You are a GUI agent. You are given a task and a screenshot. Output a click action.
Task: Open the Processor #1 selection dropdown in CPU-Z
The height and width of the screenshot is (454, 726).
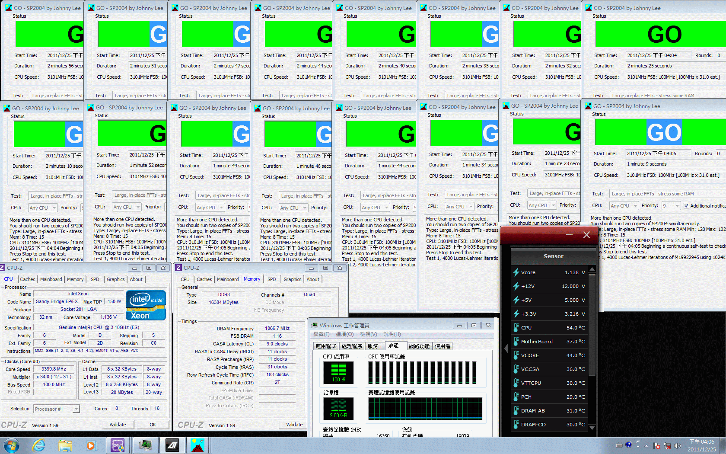(57, 409)
